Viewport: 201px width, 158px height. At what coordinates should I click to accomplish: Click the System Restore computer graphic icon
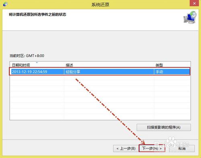(190, 18)
